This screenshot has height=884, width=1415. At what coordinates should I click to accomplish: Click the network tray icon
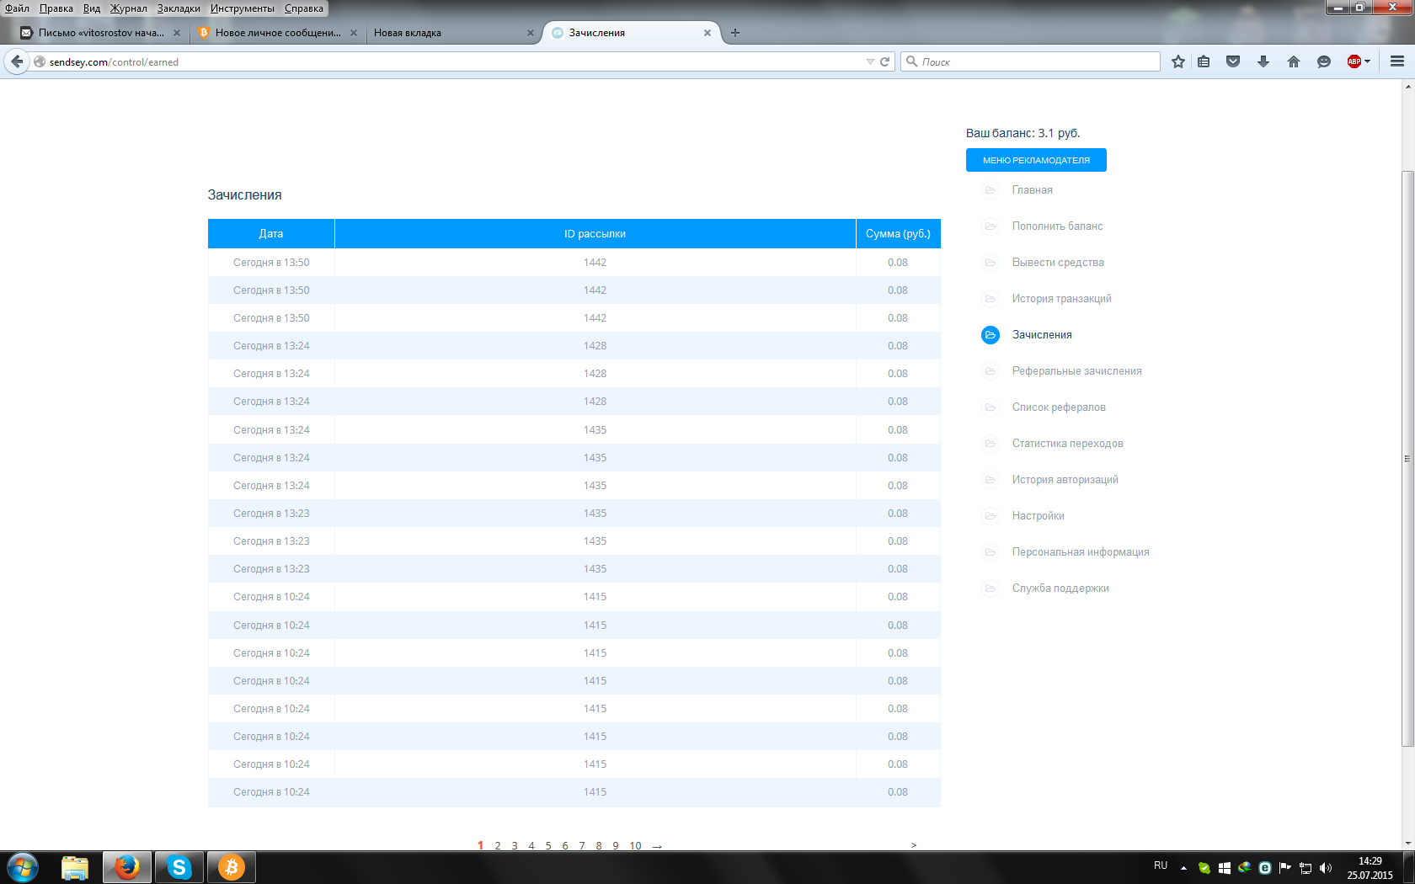[x=1306, y=868]
